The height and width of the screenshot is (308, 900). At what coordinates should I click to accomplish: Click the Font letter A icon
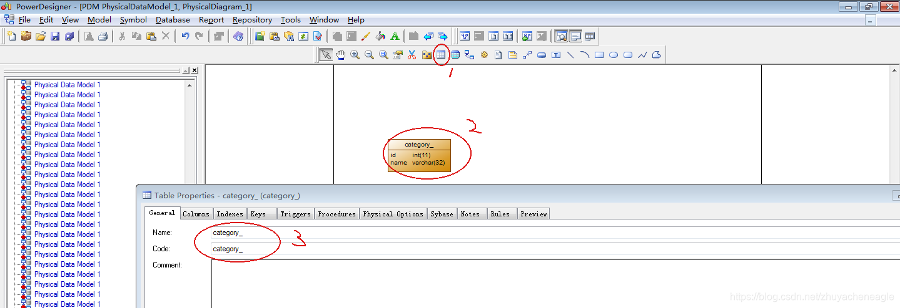pyautogui.click(x=395, y=36)
